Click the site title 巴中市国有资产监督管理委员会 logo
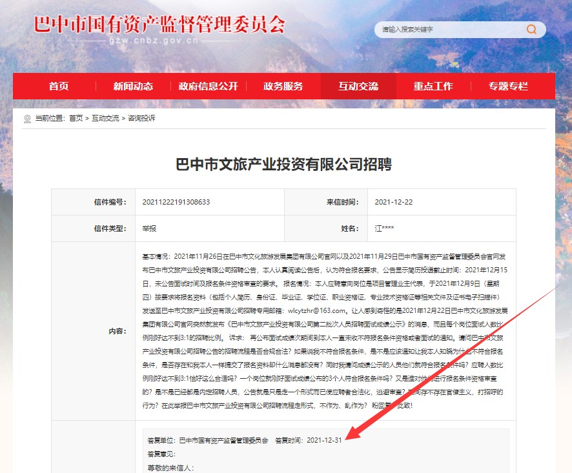572x473 pixels. pyautogui.click(x=159, y=25)
